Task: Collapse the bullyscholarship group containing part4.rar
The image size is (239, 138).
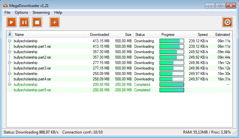Action: point(10,73)
